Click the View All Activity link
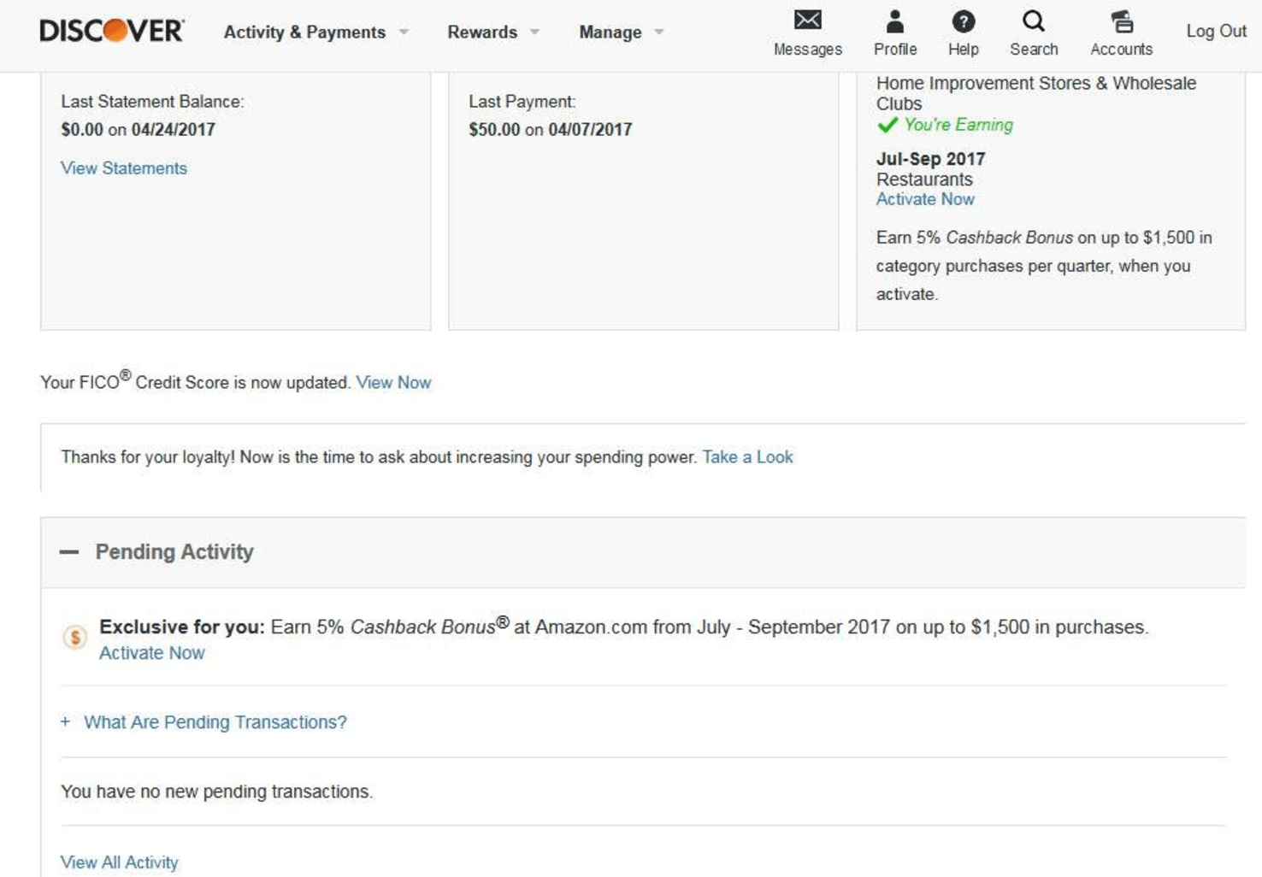The image size is (1262, 877). click(x=120, y=862)
